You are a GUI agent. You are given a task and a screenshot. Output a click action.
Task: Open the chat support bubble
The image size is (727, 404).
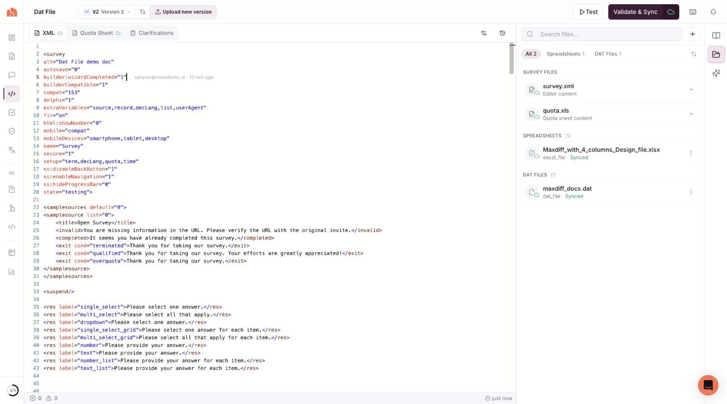708,385
